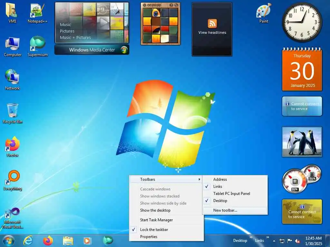Viewport: 330px width, 247px height.
Task: Launch Supermium browser from desktop
Action: [x=37, y=47]
